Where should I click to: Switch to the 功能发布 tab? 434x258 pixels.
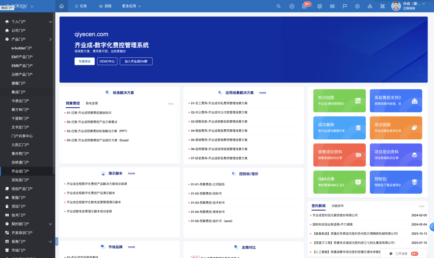click(338, 206)
